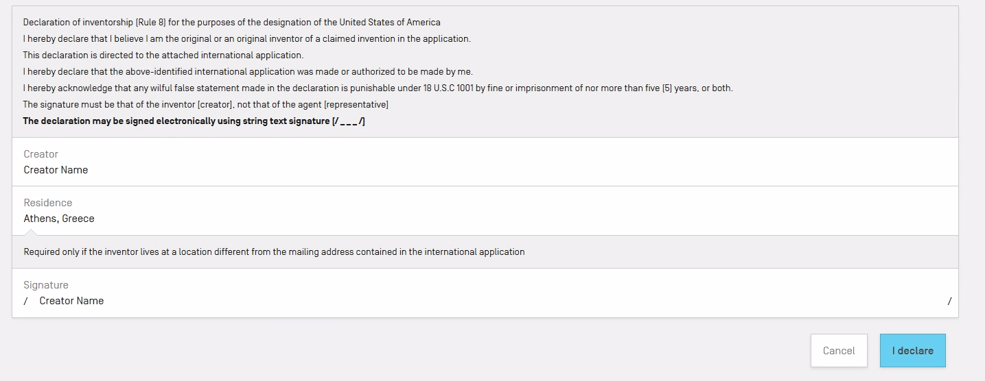This screenshot has height=381, width=985.
Task: Click the Cancel button
Action: 838,351
